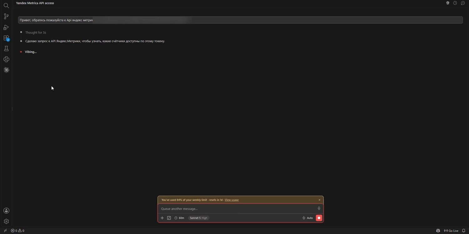Open the Python icon in the activity bar
Image resolution: width=469 pixels, height=234 pixels.
pos(6,59)
